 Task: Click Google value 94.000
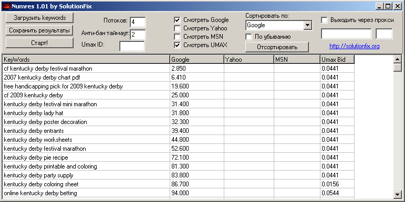(x=180, y=193)
